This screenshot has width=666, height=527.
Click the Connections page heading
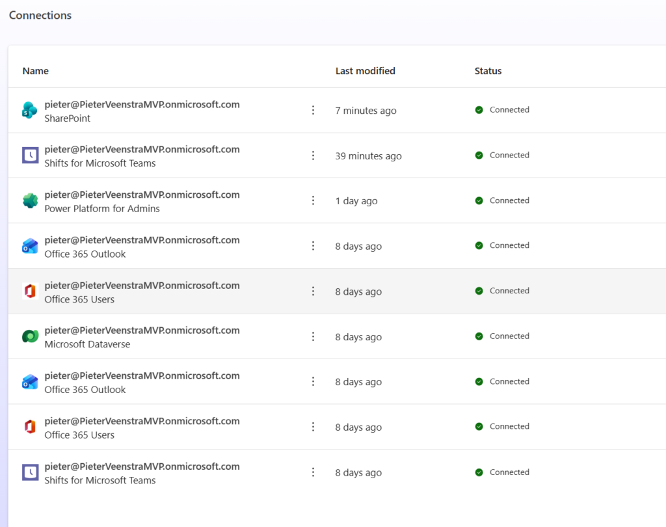click(40, 16)
